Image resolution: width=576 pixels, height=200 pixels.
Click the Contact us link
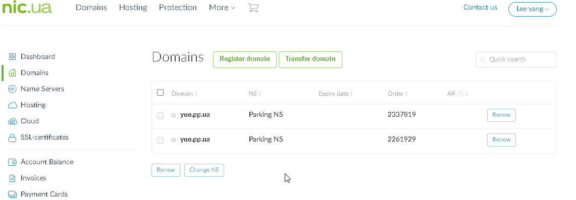tap(480, 8)
